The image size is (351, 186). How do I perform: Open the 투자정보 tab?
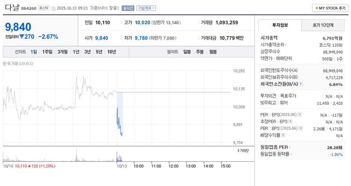click(279, 25)
